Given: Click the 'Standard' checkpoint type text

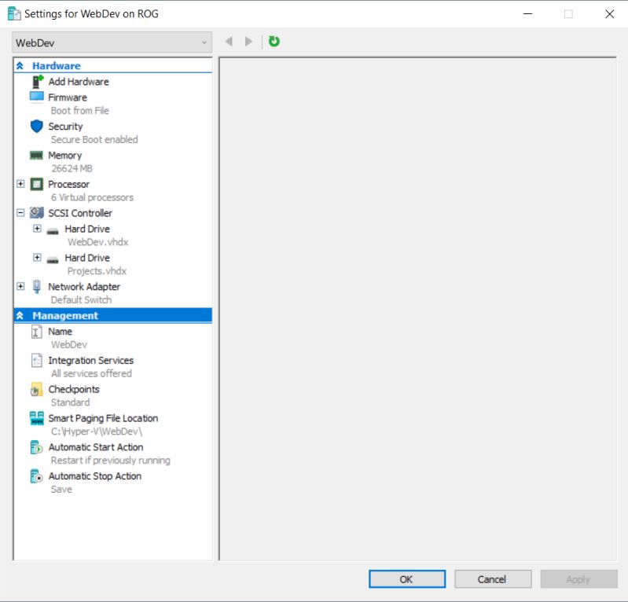Looking at the screenshot, I should click(x=70, y=402).
